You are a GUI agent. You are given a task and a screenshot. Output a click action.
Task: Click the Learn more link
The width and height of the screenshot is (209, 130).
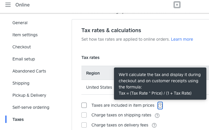point(182,39)
